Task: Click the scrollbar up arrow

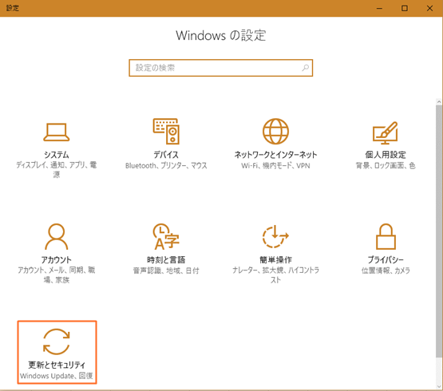Action: pos(439,101)
